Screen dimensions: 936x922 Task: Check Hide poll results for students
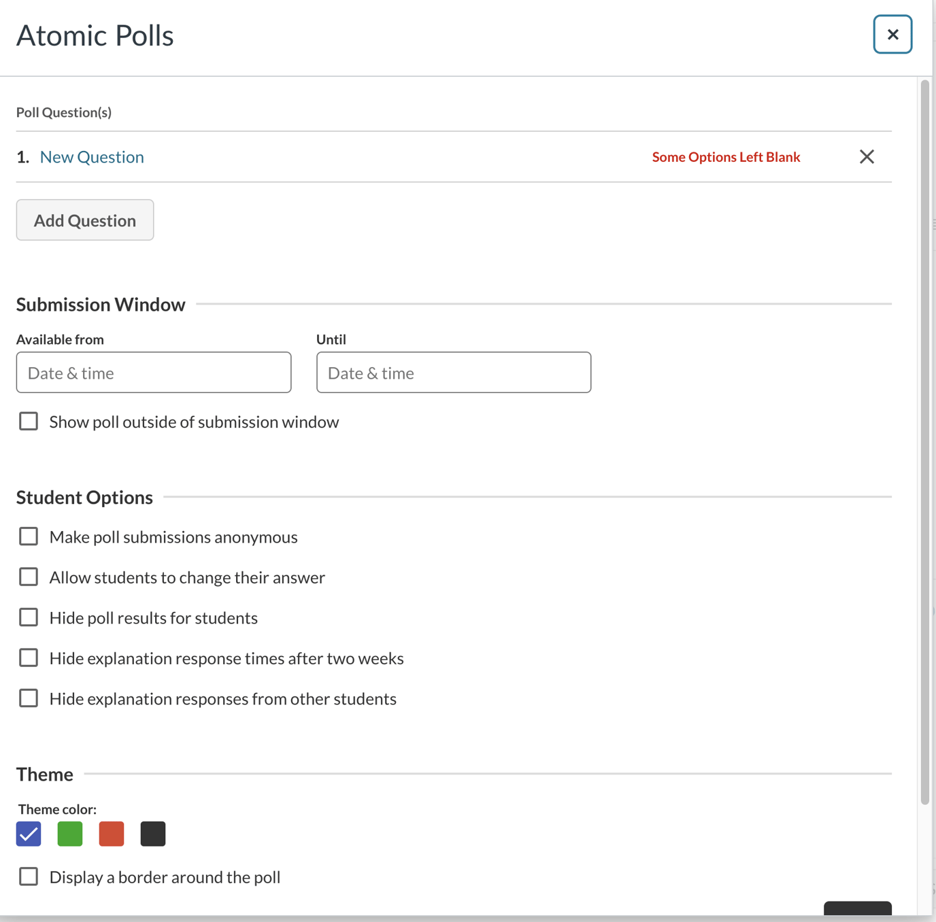tap(29, 617)
